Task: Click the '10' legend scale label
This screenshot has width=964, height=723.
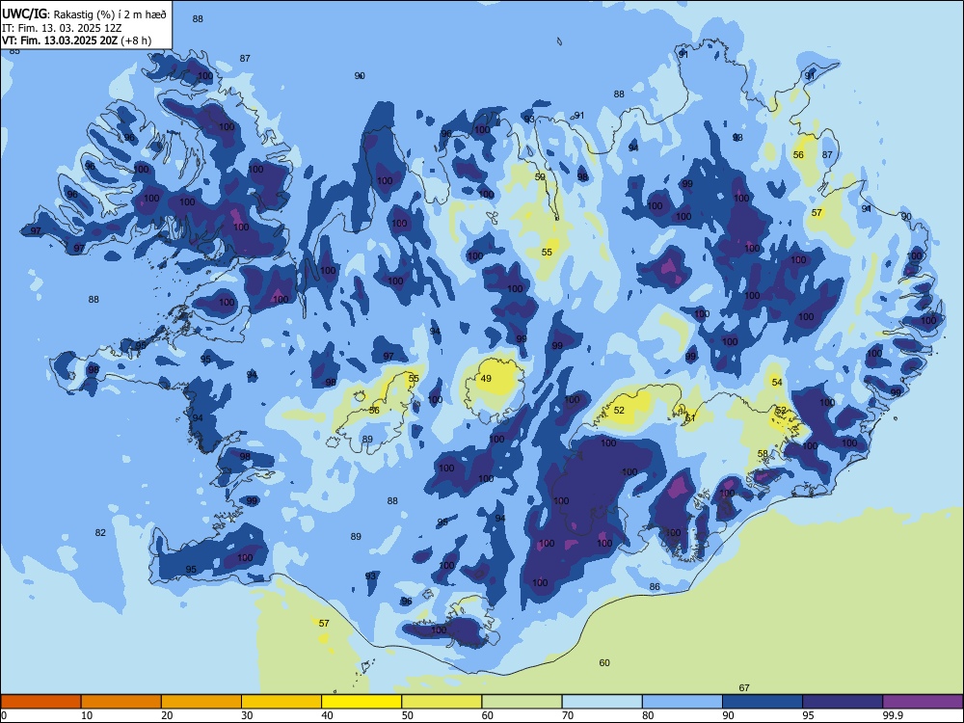Action: pos(87,715)
